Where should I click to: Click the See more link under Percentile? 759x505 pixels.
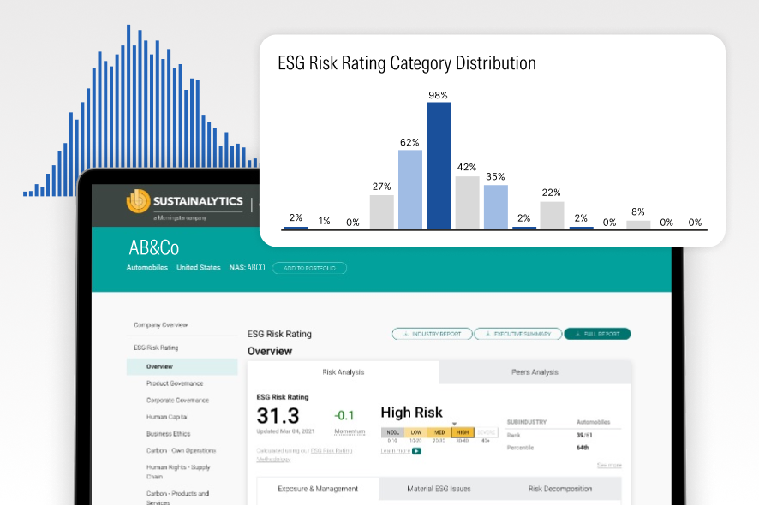coord(609,466)
